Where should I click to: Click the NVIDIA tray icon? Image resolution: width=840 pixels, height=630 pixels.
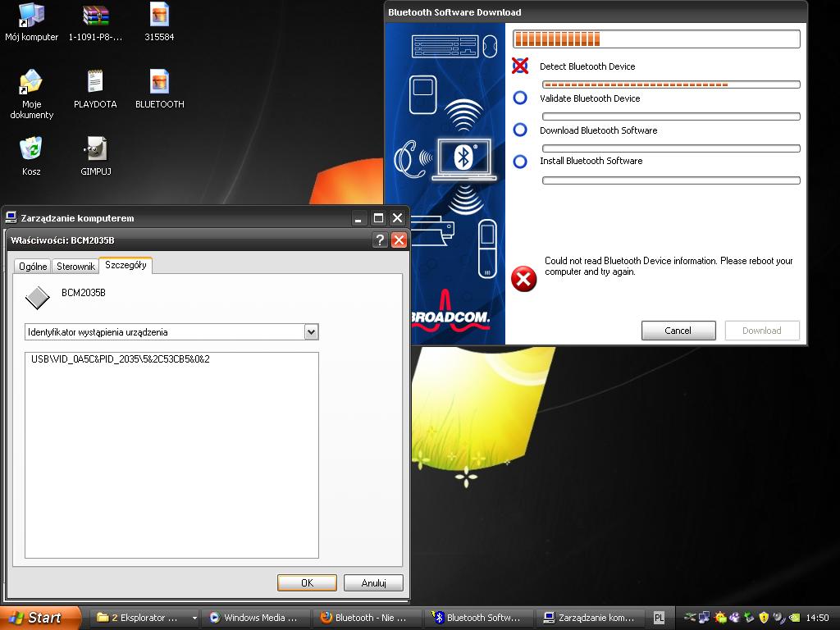click(x=794, y=618)
